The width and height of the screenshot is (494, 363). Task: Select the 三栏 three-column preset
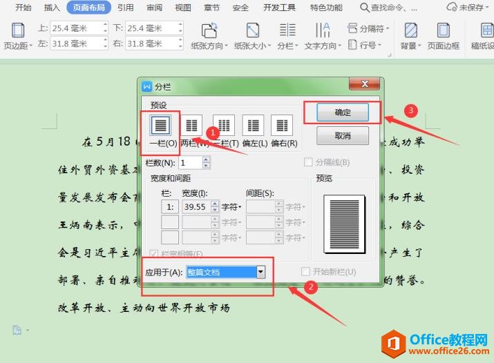[x=224, y=125]
